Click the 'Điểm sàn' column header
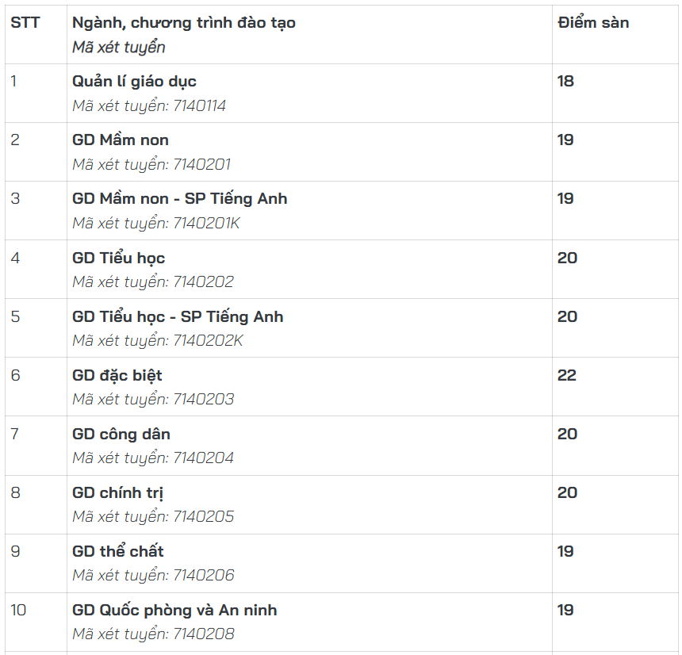The width and height of the screenshot is (682, 655). [x=593, y=22]
